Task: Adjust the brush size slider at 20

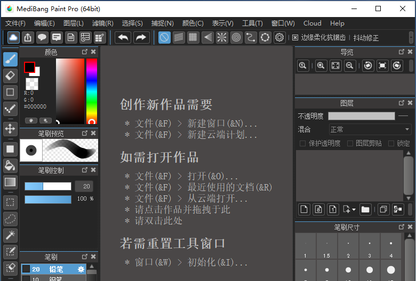Action: pos(48,186)
